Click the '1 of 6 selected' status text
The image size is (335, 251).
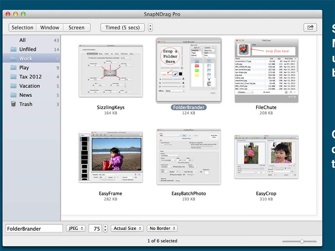(162, 241)
